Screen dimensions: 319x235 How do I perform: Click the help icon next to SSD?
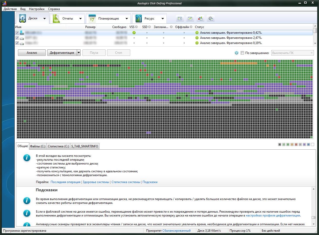(x=150, y=27)
